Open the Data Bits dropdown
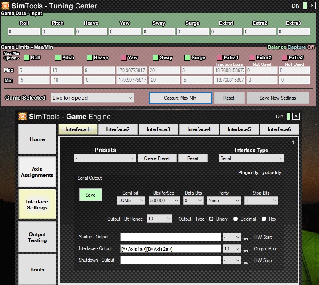The image size is (319, 285). click(193, 201)
